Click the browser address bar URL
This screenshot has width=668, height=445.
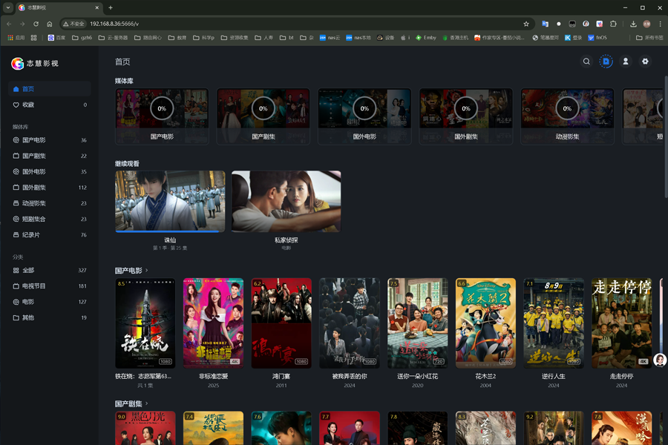114,24
